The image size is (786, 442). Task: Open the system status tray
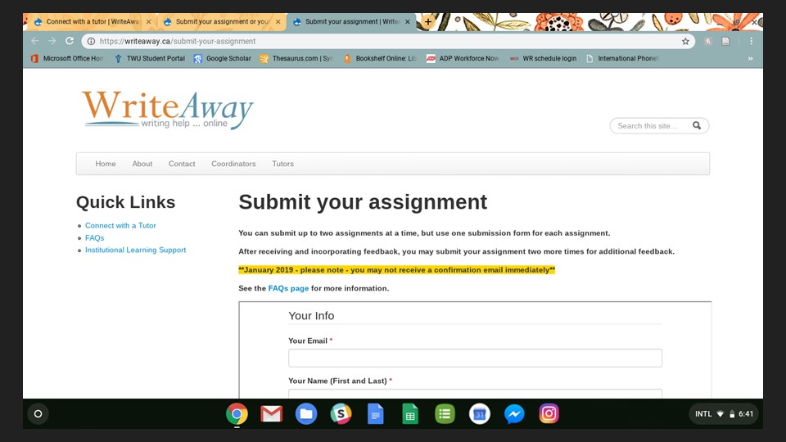[x=723, y=414]
